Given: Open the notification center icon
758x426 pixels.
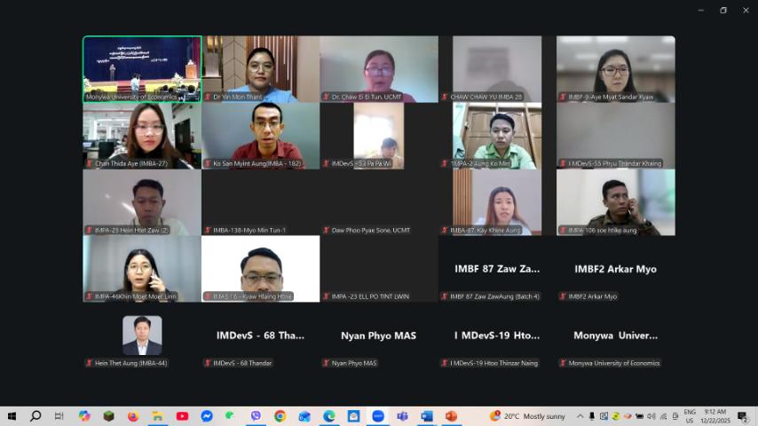Looking at the screenshot, I should point(742,416).
